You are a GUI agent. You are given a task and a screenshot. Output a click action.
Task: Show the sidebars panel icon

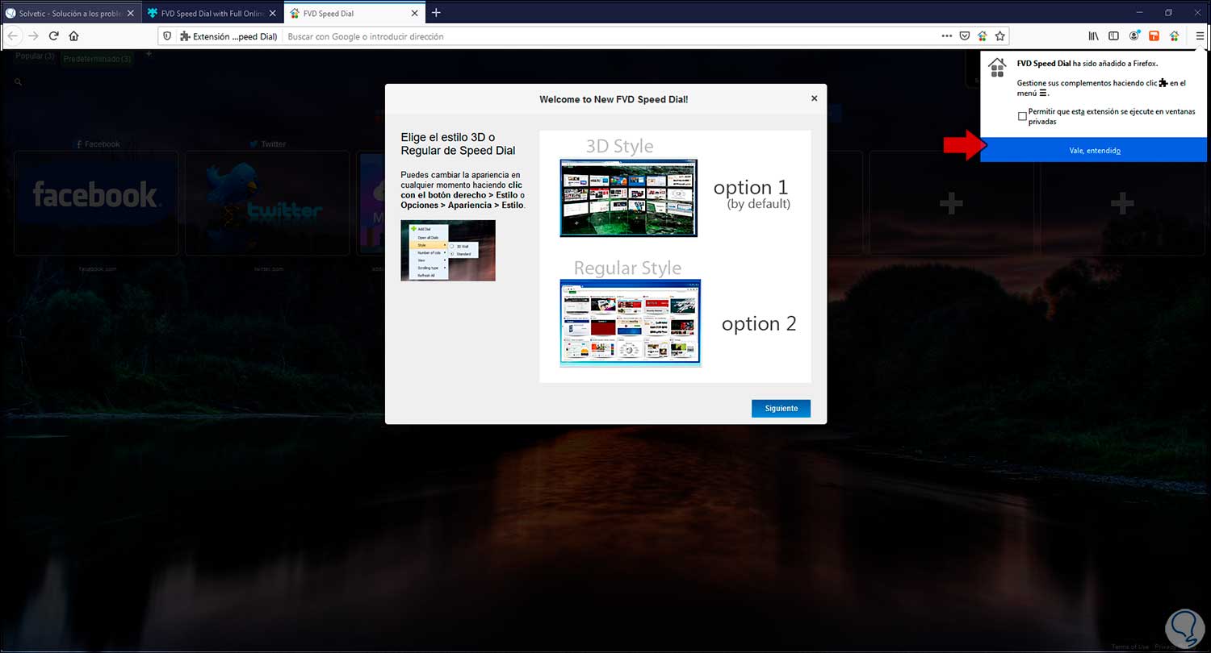point(1114,36)
